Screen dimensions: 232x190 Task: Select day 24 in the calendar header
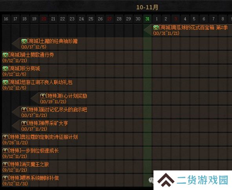[81, 19]
